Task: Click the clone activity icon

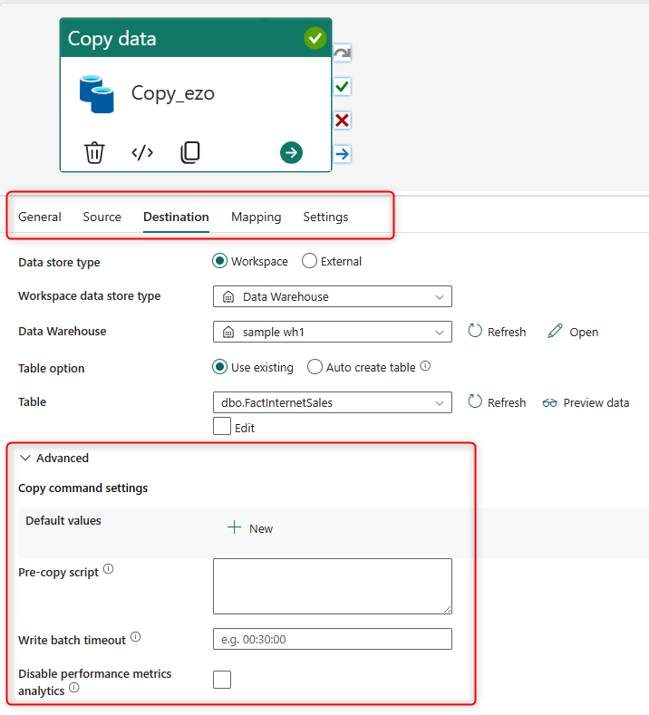Action: tap(189, 152)
